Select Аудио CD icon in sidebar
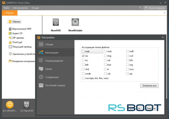Screen dimensions: 169x119 pyautogui.click(x=10, y=33)
